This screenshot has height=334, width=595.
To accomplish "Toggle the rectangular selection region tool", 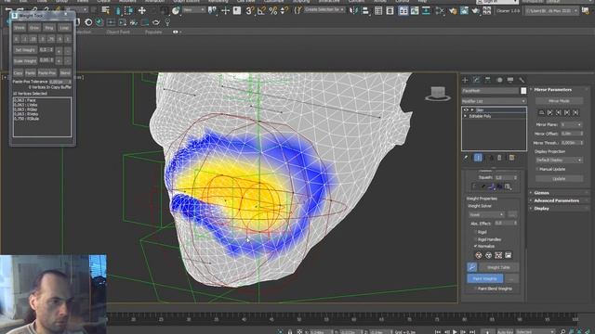I will pyautogui.click(x=128, y=10).
